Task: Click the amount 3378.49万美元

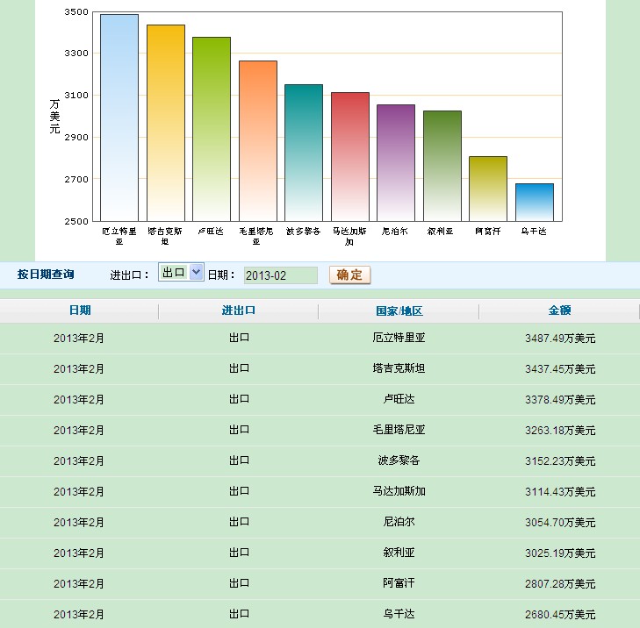Action: click(x=560, y=399)
